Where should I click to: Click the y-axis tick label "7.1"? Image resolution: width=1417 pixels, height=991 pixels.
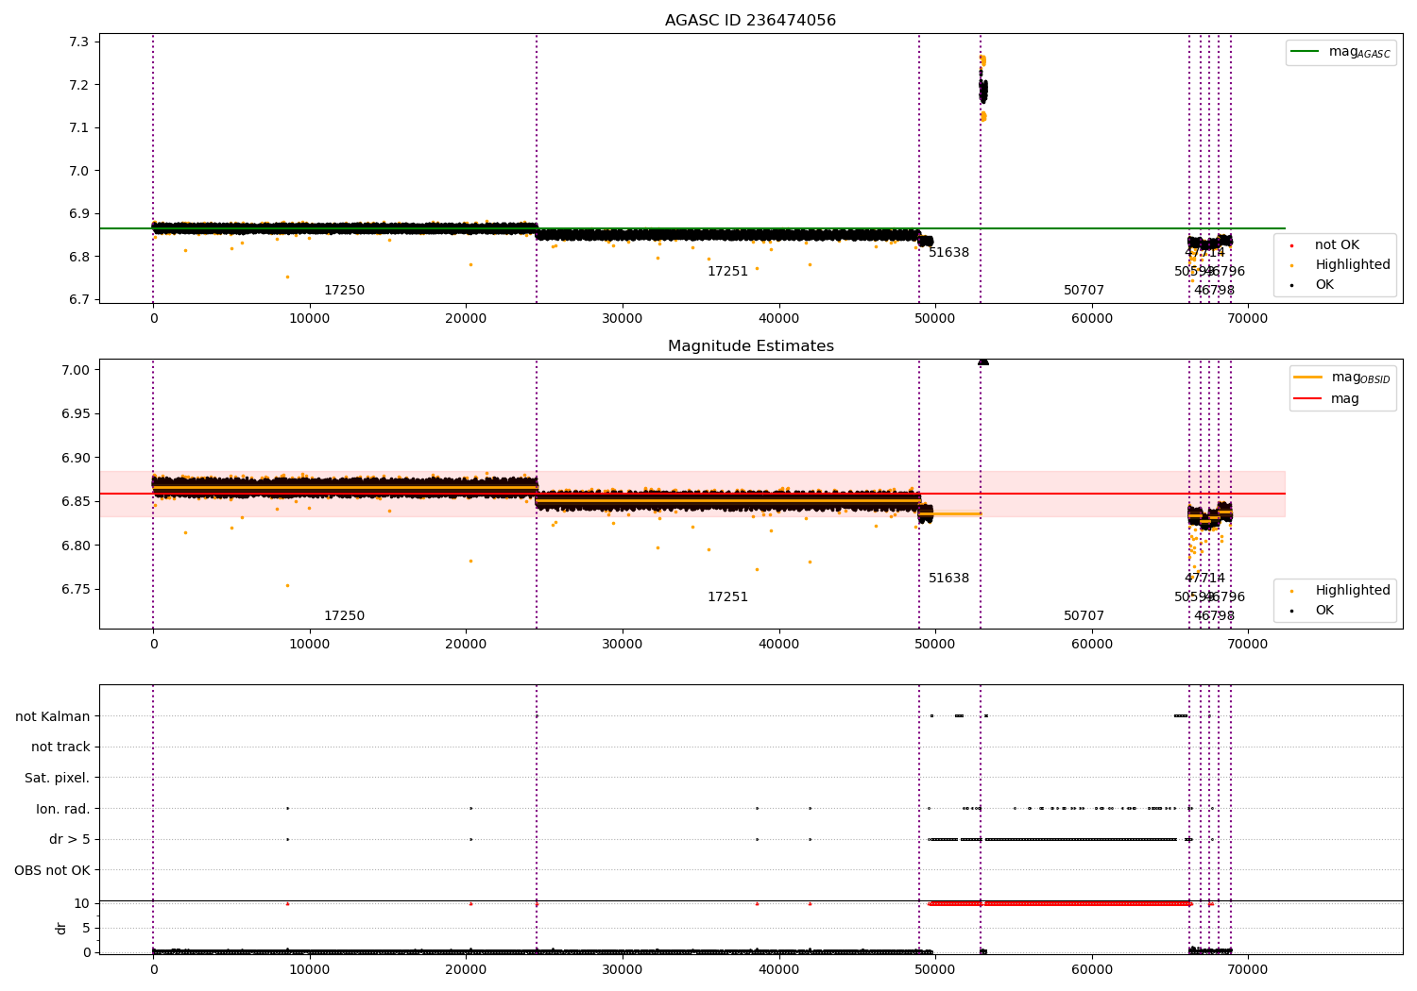[79, 128]
